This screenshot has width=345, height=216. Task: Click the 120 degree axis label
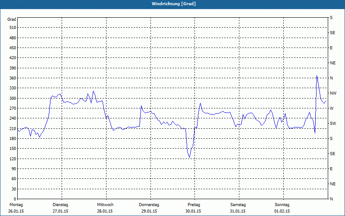click(13, 159)
